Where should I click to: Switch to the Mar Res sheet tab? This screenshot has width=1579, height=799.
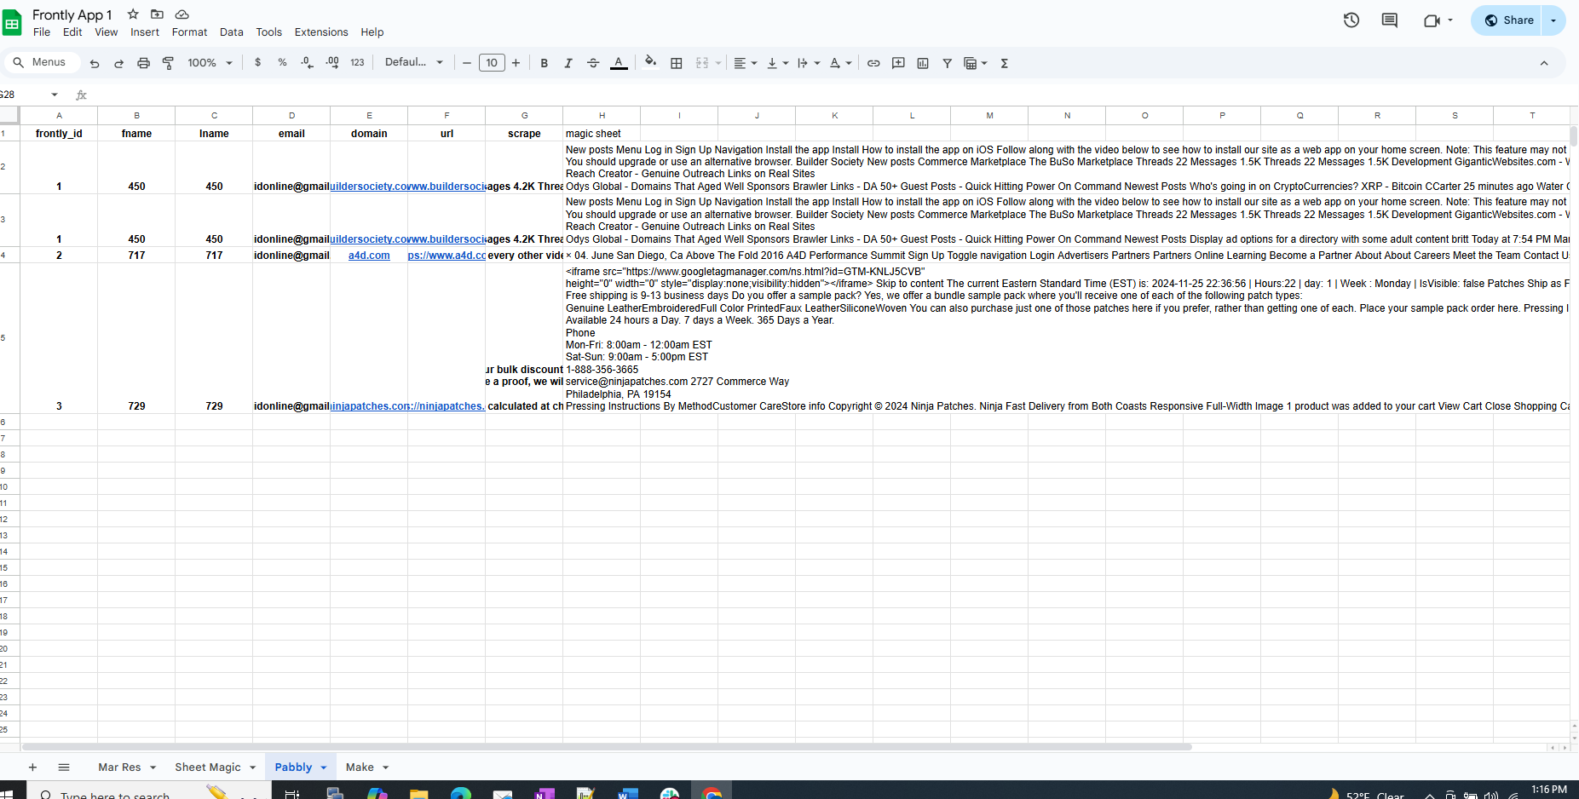[x=127, y=767]
